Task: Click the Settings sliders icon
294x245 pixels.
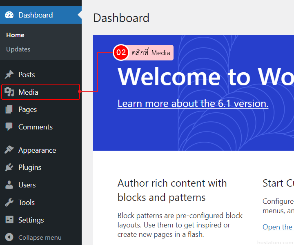Action: [9, 220]
